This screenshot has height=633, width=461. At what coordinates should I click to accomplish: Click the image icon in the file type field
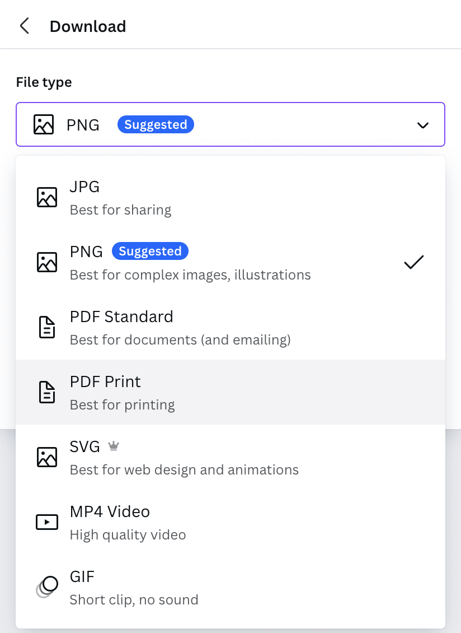[x=44, y=124]
